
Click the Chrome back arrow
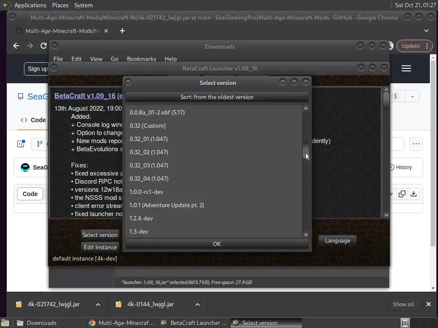pyautogui.click(x=16, y=46)
